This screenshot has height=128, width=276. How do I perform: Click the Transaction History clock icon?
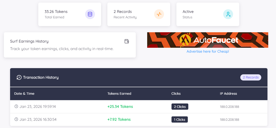[x=19, y=77]
